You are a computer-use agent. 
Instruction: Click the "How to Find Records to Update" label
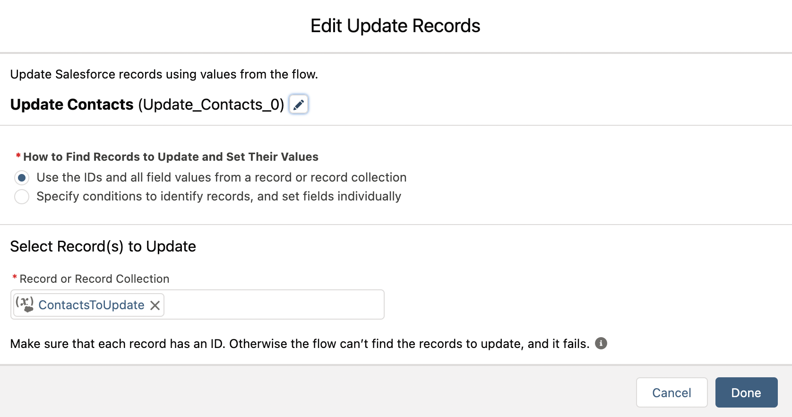point(171,157)
